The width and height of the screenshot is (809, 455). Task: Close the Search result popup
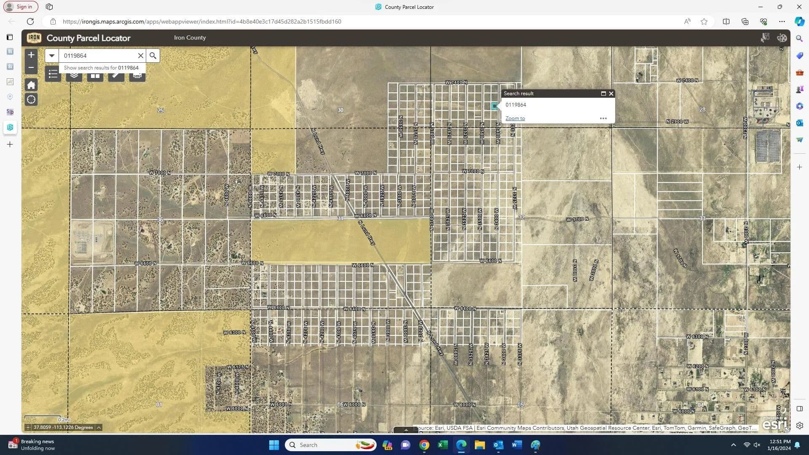[x=611, y=94]
